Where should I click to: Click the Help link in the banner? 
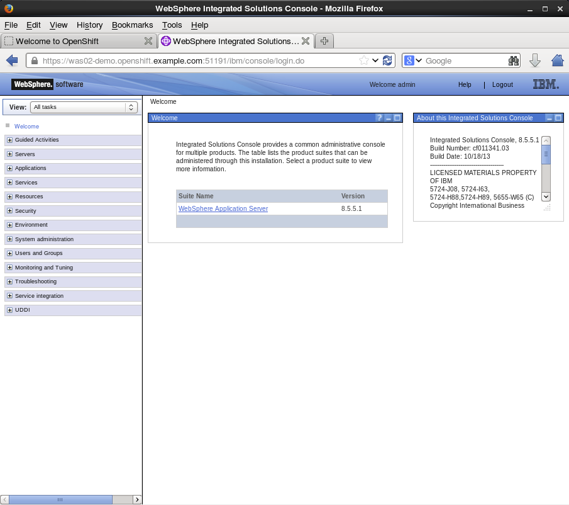coord(465,84)
